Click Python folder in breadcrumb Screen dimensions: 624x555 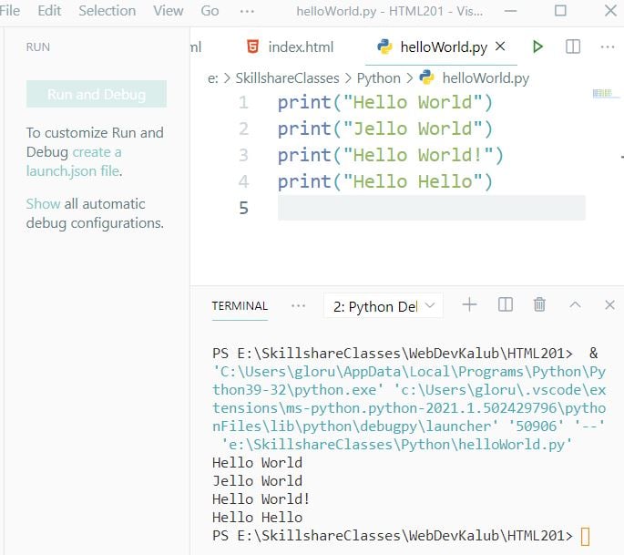[x=378, y=78]
